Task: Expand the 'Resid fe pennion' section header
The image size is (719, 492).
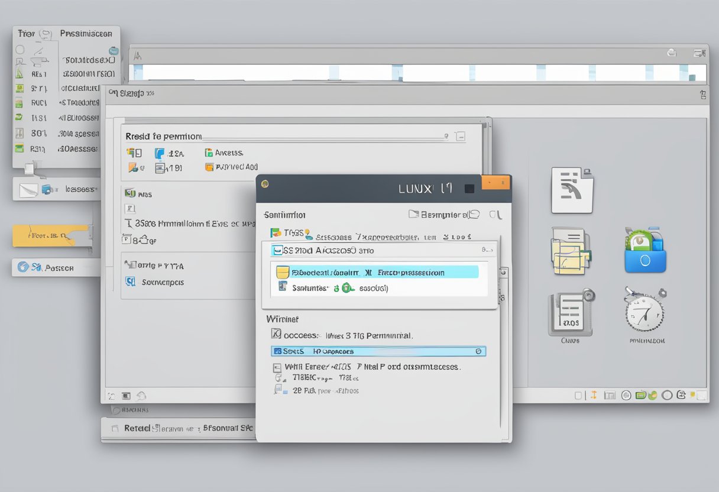Action: 460,137
